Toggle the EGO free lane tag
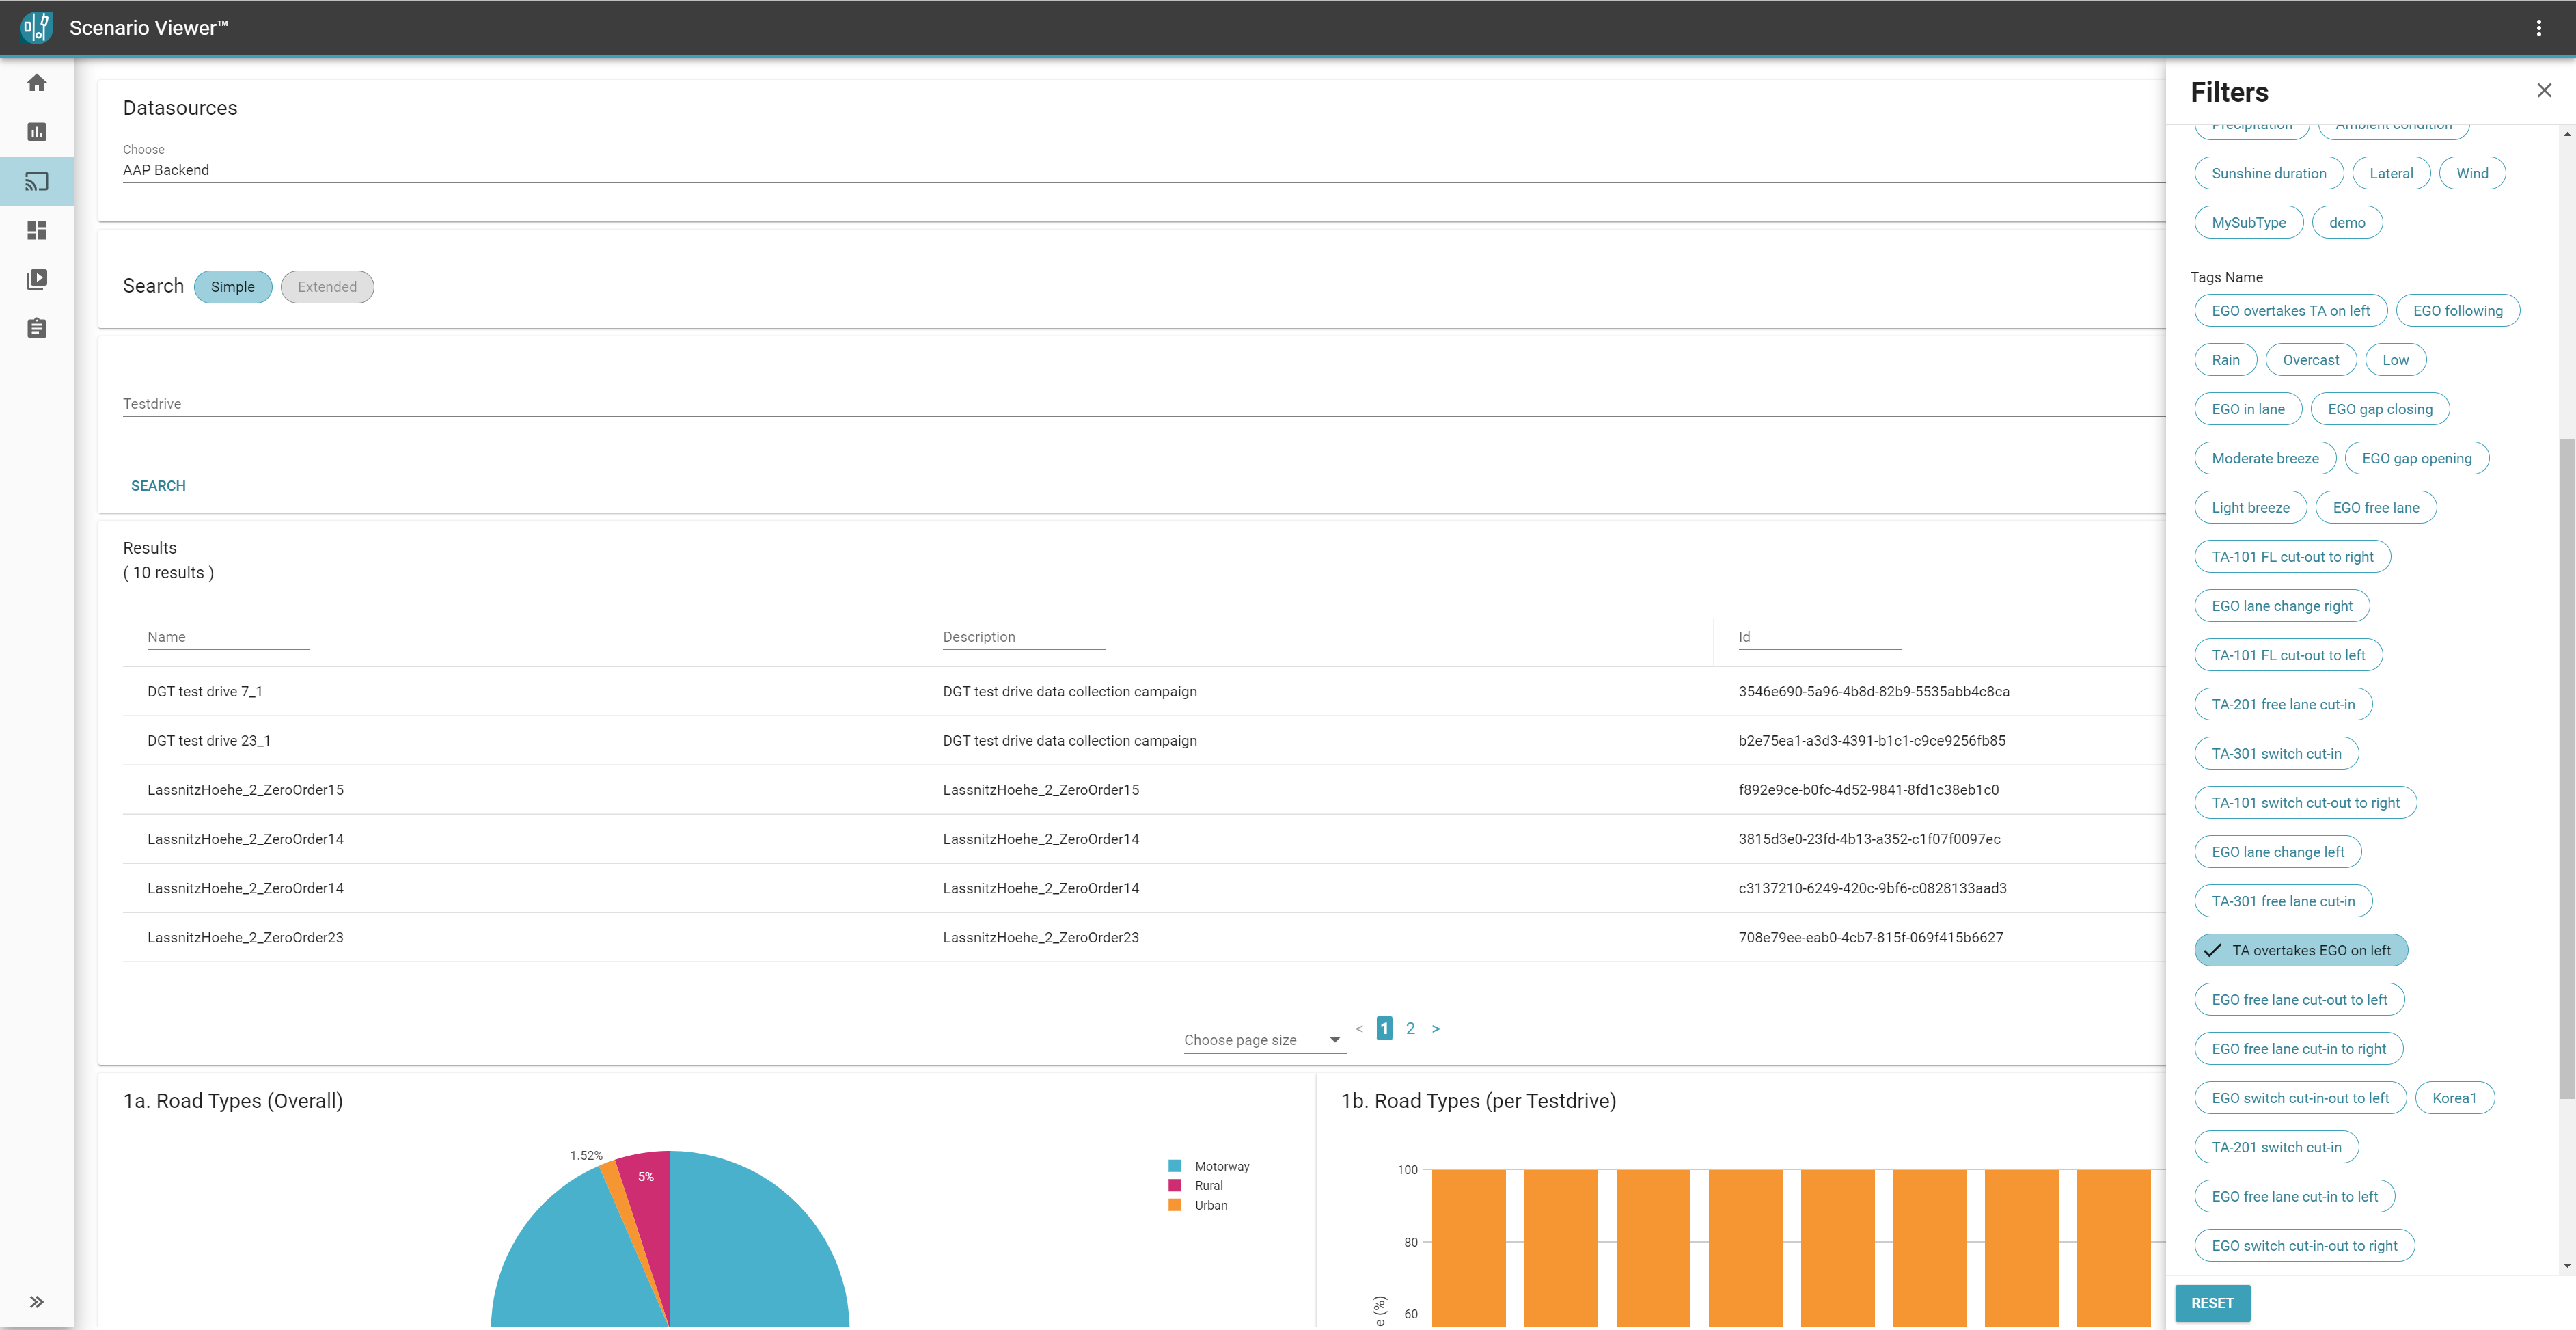2576x1330 pixels. coord(2376,508)
